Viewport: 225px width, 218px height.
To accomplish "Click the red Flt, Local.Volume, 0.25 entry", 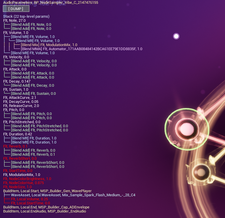I will [x=29, y=199].
